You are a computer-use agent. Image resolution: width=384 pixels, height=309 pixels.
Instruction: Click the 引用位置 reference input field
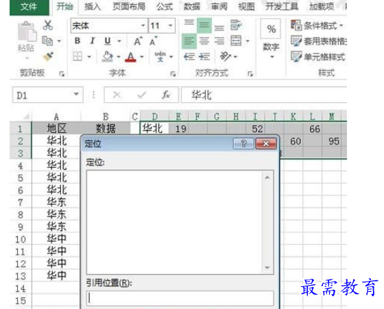pos(180,298)
